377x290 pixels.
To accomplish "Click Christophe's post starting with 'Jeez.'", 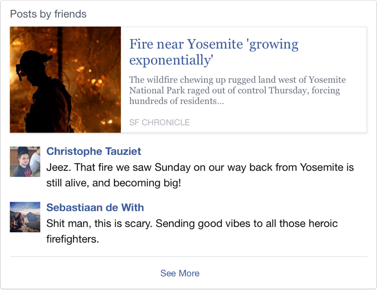I will click(200, 167).
